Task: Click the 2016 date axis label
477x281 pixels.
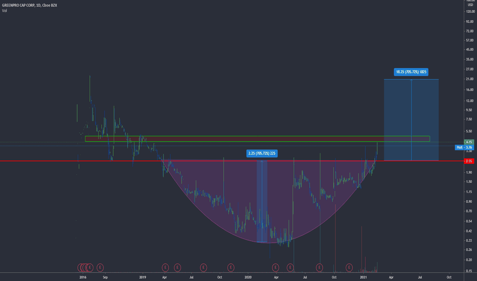Action: 83,277
